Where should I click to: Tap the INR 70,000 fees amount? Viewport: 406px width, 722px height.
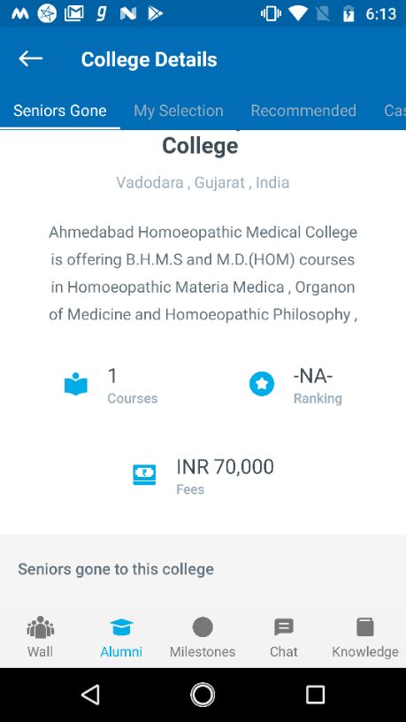(225, 467)
